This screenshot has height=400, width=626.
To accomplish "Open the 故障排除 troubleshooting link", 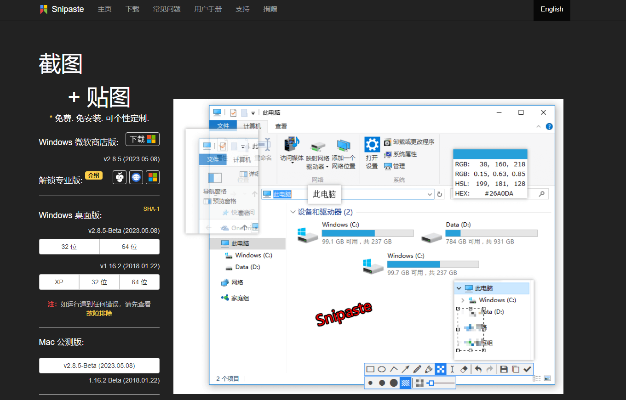I will coord(99,313).
